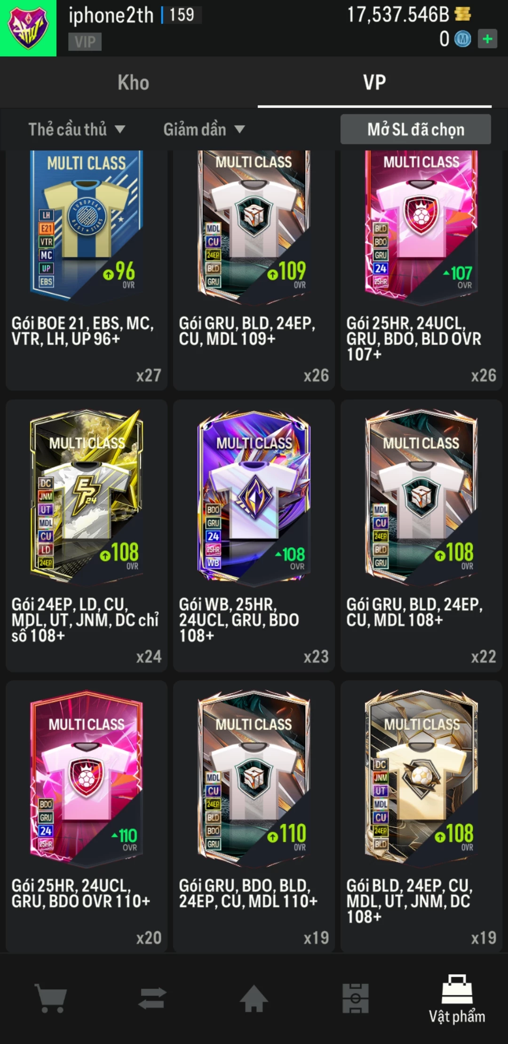Go to the home icon
The image size is (508, 1044).
coord(254,998)
